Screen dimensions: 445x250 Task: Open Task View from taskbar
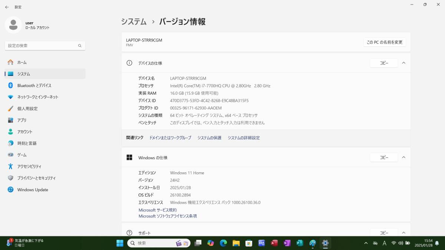pyautogui.click(x=198, y=243)
